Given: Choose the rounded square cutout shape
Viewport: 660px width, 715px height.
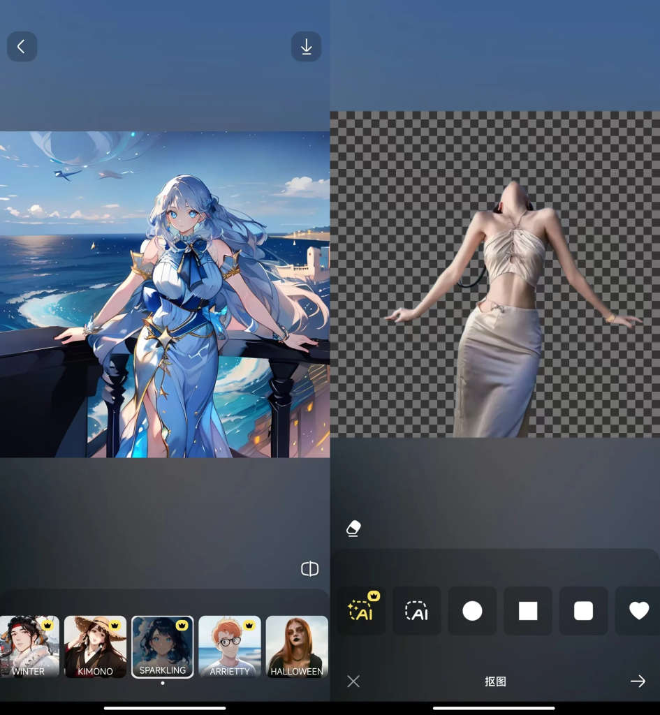Looking at the screenshot, I should [x=583, y=611].
